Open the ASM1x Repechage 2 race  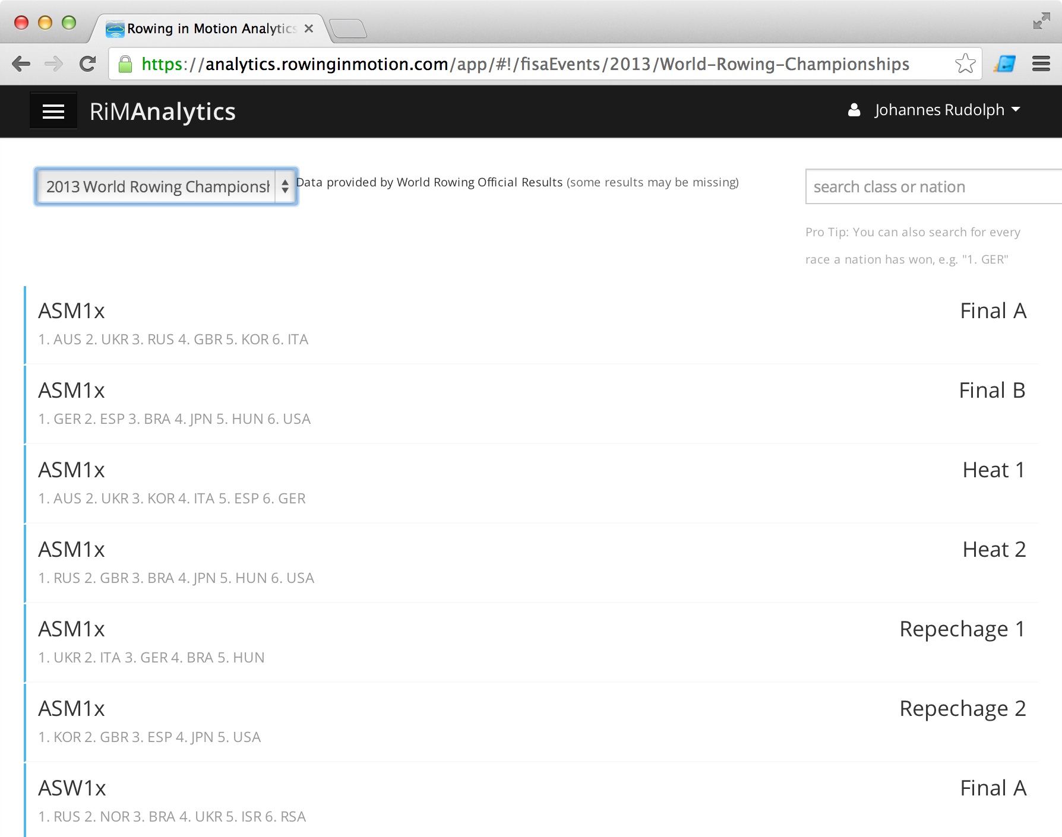[532, 722]
